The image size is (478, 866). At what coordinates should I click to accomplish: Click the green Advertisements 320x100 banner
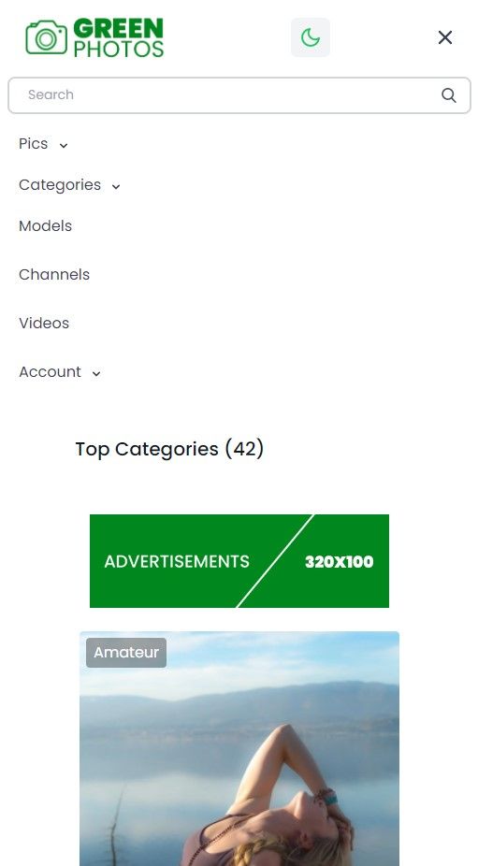pos(239,561)
